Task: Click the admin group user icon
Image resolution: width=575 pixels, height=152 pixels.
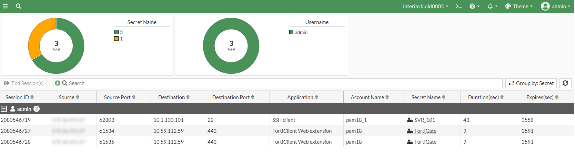Action: 13,109
